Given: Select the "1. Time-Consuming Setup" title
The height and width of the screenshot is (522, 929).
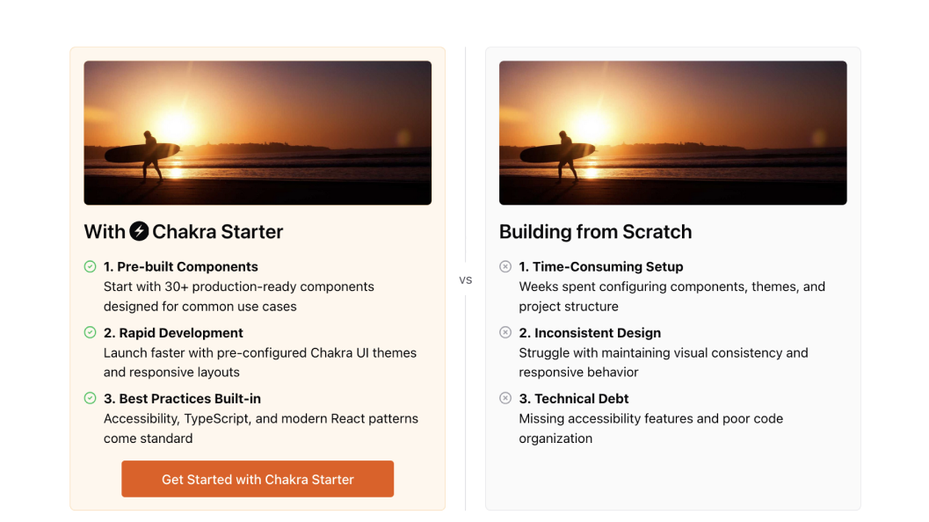Looking at the screenshot, I should 600,266.
